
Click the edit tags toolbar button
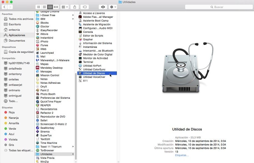(x=85, y=7)
